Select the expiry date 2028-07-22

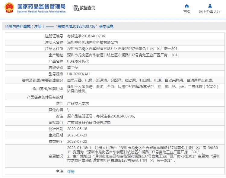tap(77, 141)
